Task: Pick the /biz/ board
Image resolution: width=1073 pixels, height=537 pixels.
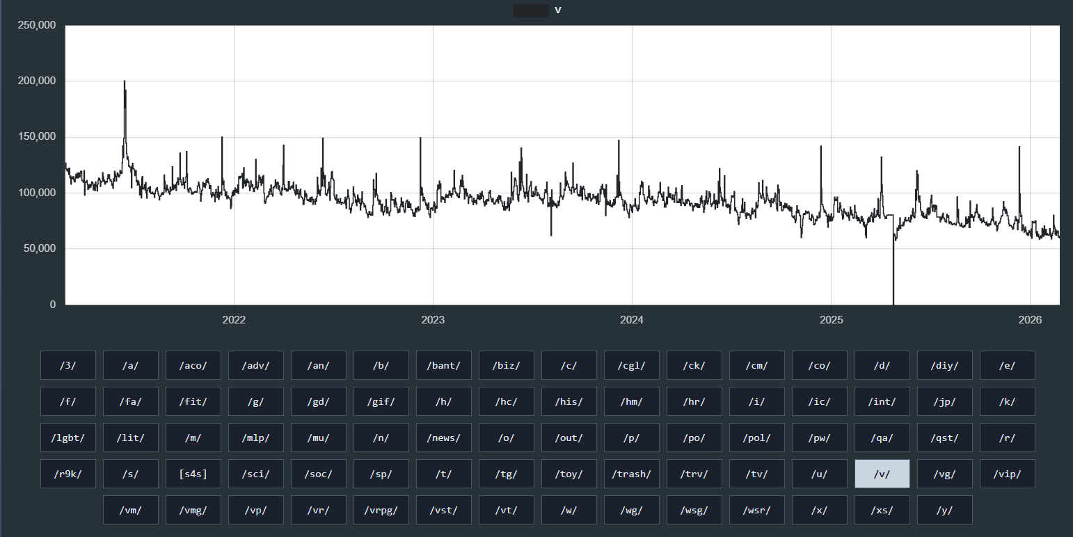Action: (507, 365)
